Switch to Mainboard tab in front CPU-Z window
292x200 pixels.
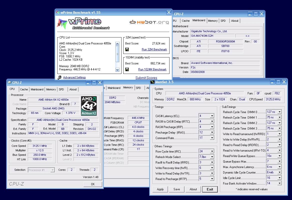37,89
